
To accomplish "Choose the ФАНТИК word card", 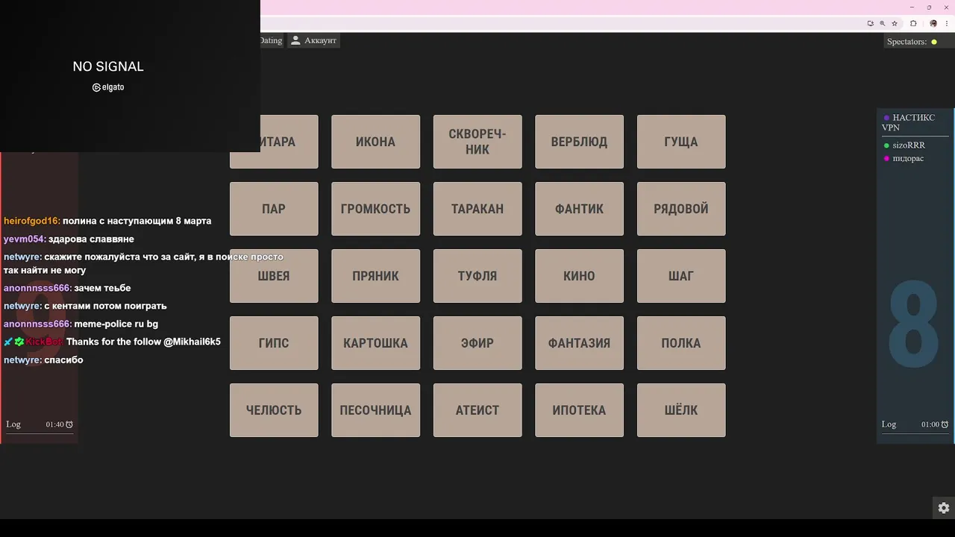I will [579, 209].
